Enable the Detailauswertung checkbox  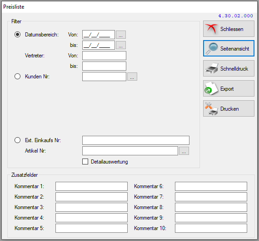pyautogui.click(x=85, y=161)
